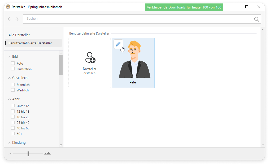269x165 pixels.
Task: Click the remaining downloads green banner
Action: 184,7
